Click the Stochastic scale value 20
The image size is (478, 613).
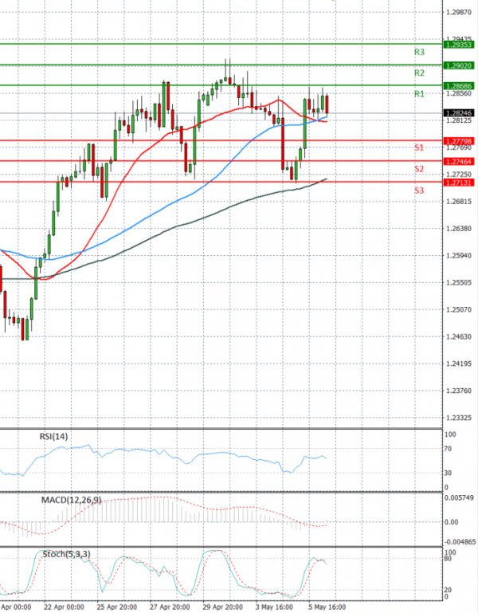448,590
